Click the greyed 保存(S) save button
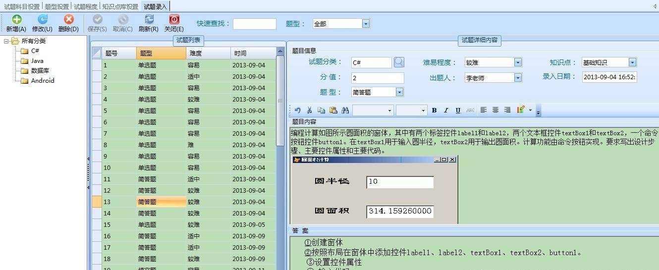The height and width of the screenshot is (270, 659). click(x=97, y=23)
